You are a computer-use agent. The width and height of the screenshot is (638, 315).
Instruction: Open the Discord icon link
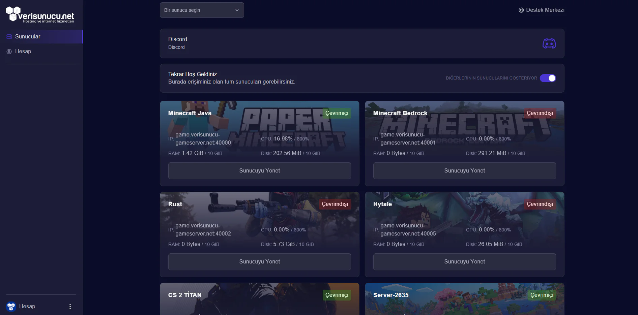click(549, 43)
